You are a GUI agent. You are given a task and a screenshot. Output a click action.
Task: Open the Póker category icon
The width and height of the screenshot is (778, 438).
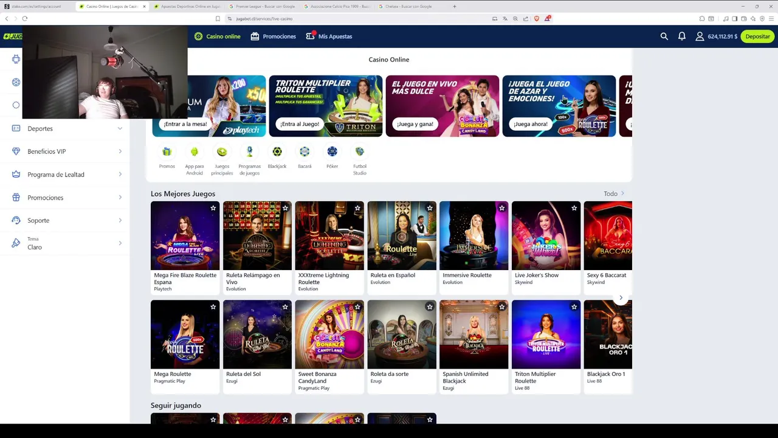(x=332, y=151)
